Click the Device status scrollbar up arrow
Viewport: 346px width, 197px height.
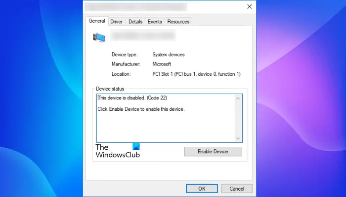tap(238, 98)
